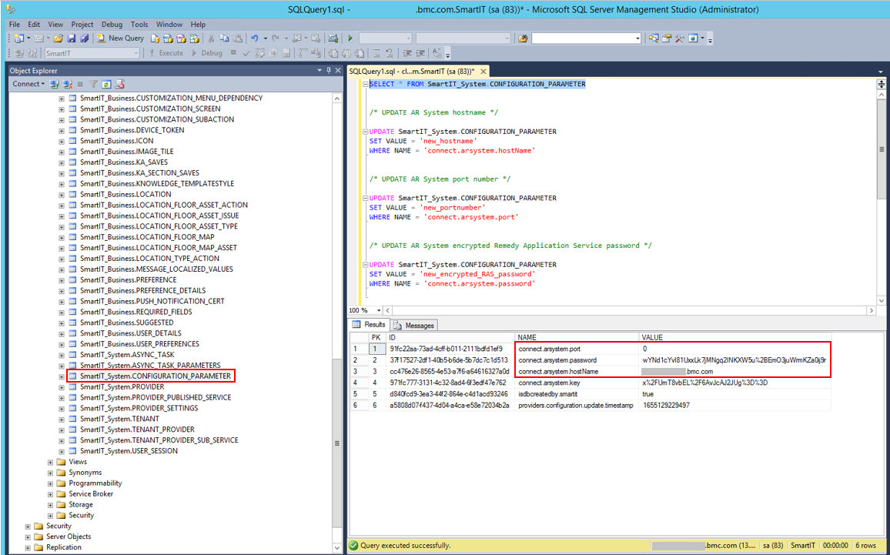Expand the Programmability folder

click(x=51, y=483)
